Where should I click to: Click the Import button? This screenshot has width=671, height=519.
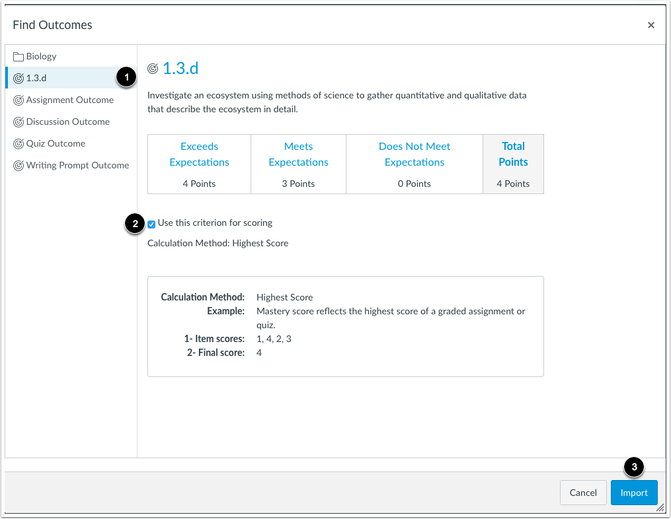tap(634, 493)
